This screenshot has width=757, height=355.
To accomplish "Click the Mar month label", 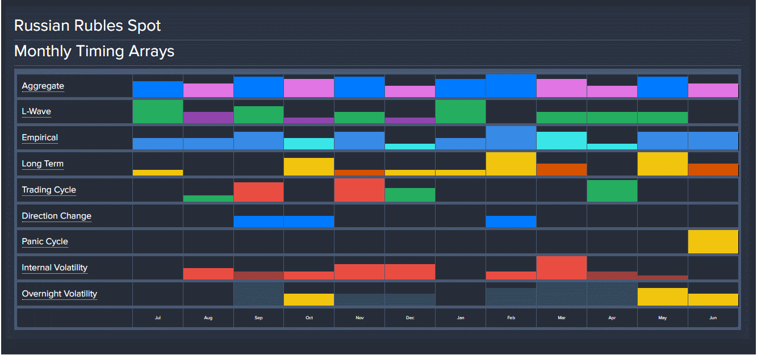I will (562, 318).
